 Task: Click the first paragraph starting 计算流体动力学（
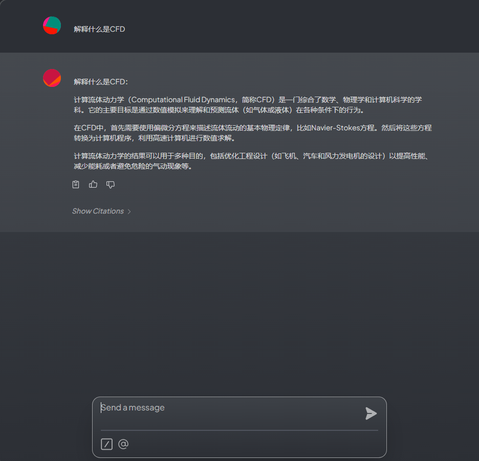pos(248,105)
